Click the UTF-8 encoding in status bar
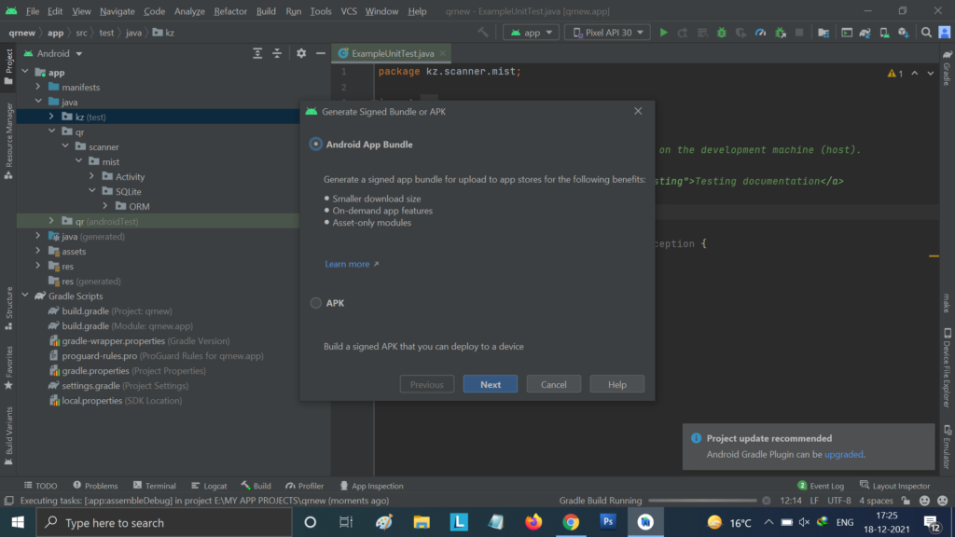The width and height of the screenshot is (955, 537). tap(838, 501)
